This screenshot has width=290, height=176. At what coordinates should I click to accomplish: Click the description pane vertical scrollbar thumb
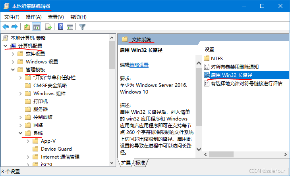click(x=199, y=97)
